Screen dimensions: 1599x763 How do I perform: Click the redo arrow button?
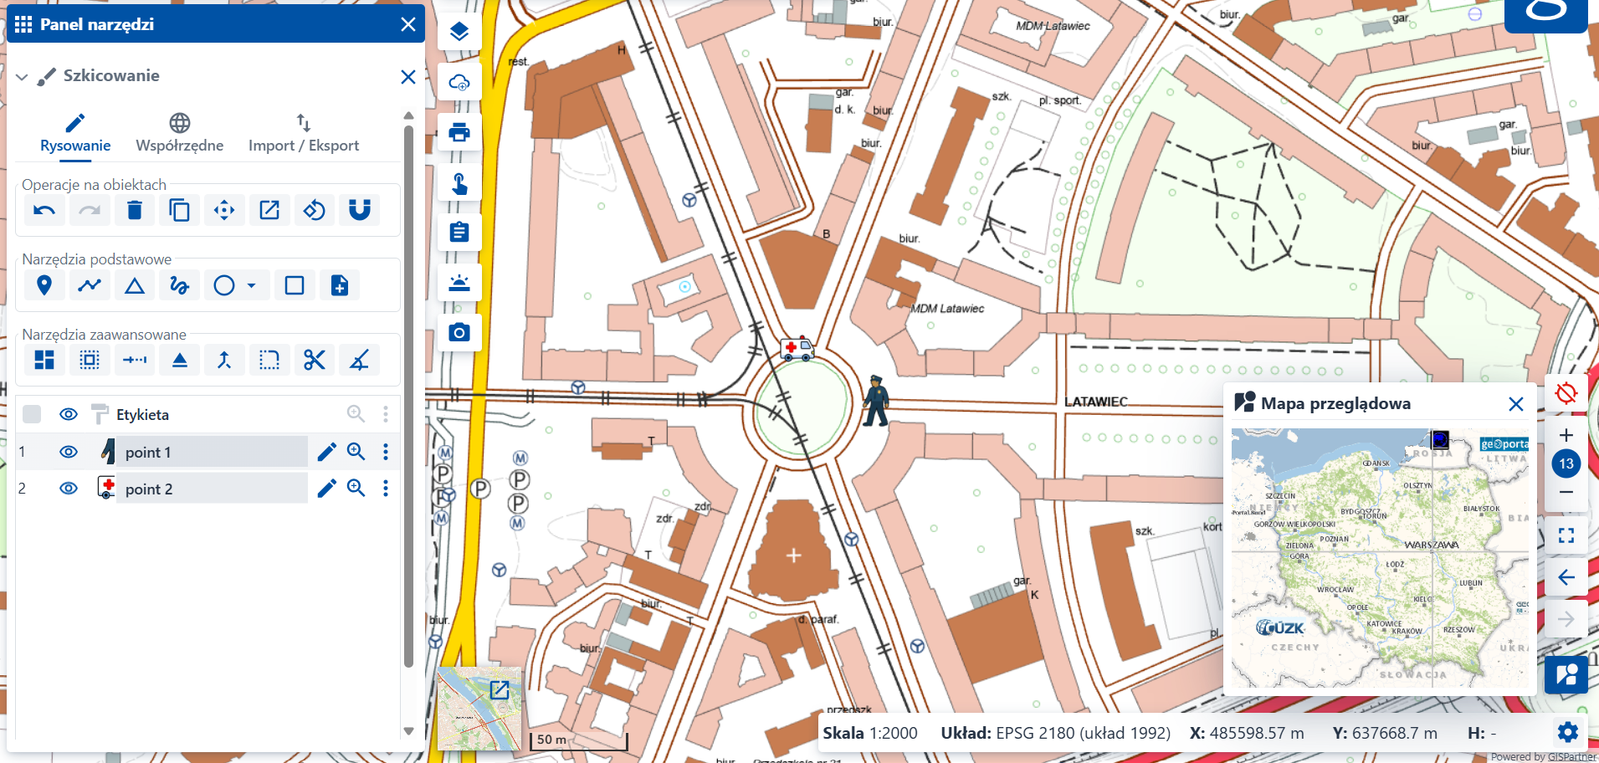(x=90, y=210)
